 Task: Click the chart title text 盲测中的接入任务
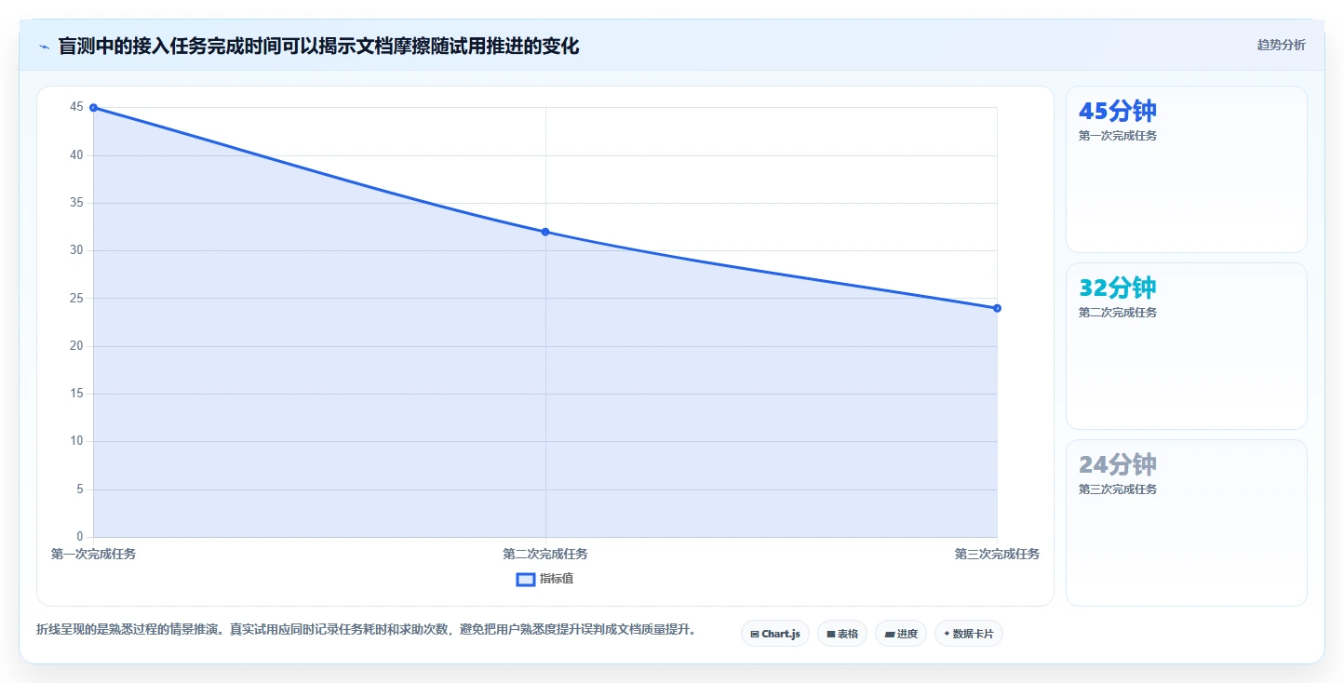[132, 46]
